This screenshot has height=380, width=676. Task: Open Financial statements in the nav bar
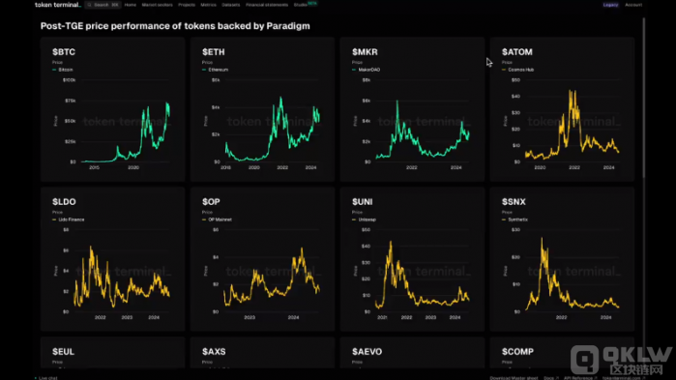click(267, 5)
